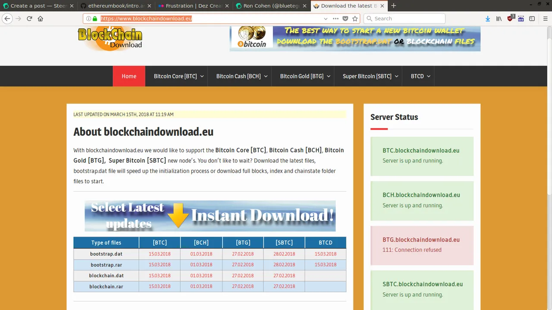Open BTCD bootstrap.rar 15.03.2018 link

pos(326,265)
